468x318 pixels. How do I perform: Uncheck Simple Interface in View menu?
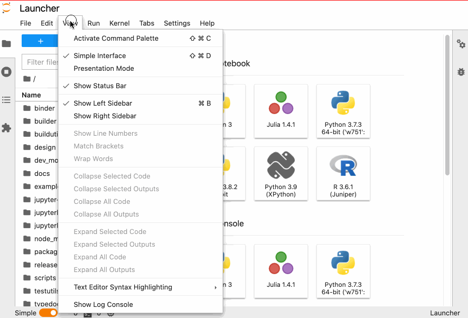coord(141,56)
